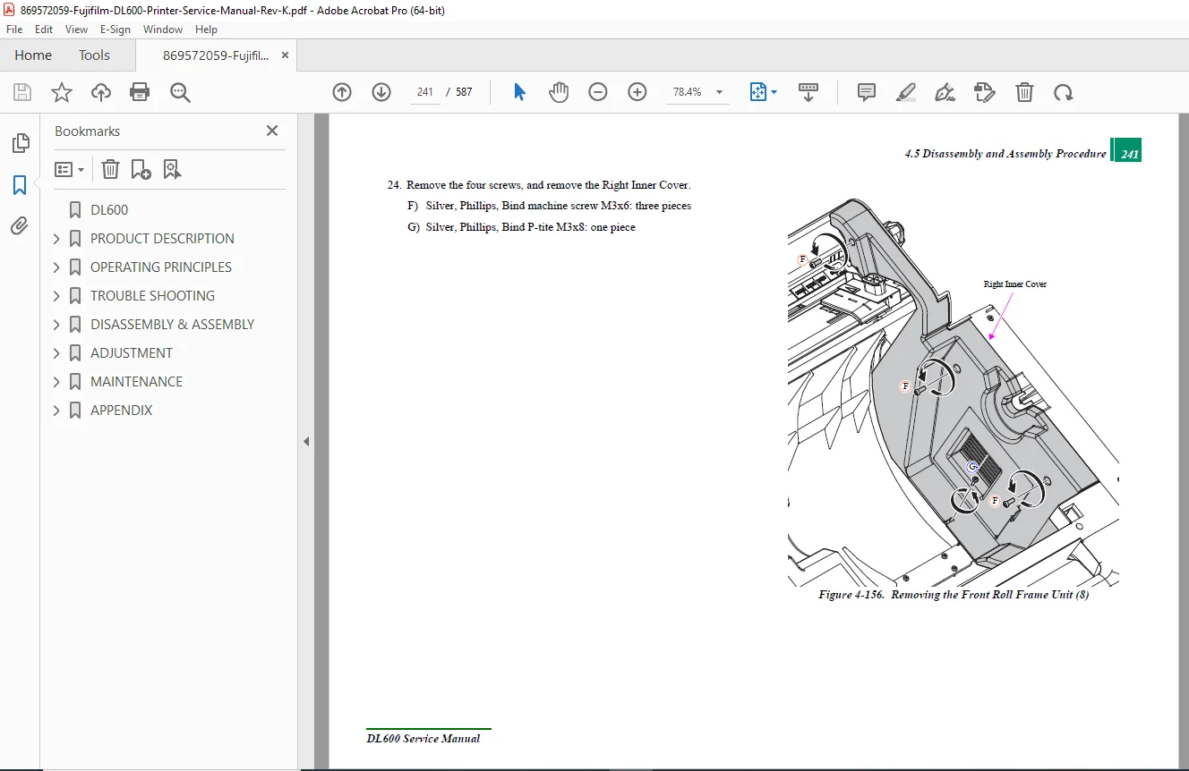Open bookmark options list dropdown
This screenshot has width=1189, height=771.
69,169
